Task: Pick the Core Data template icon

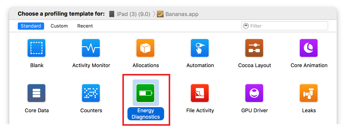Action: coord(36,93)
